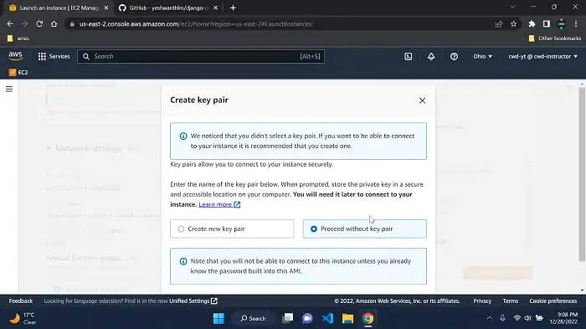Collapse the Network settings section

49,148
